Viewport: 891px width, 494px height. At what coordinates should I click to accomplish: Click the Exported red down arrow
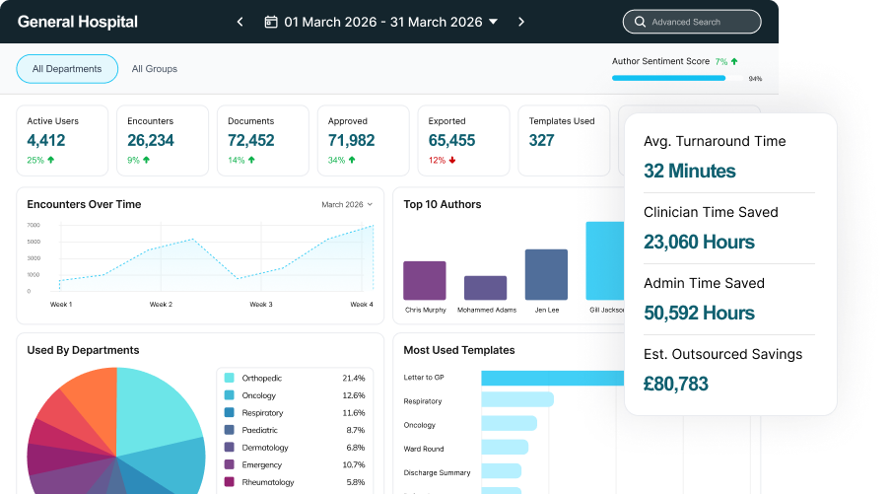[x=452, y=160]
